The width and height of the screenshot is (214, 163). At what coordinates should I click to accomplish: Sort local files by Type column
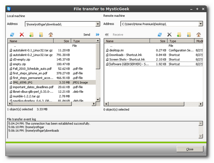(x=84, y=41)
